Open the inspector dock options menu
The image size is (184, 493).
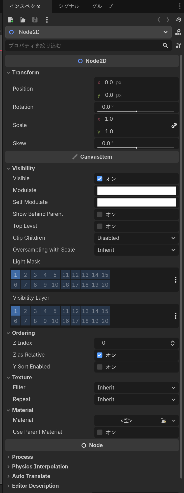pyautogui.click(x=179, y=6)
